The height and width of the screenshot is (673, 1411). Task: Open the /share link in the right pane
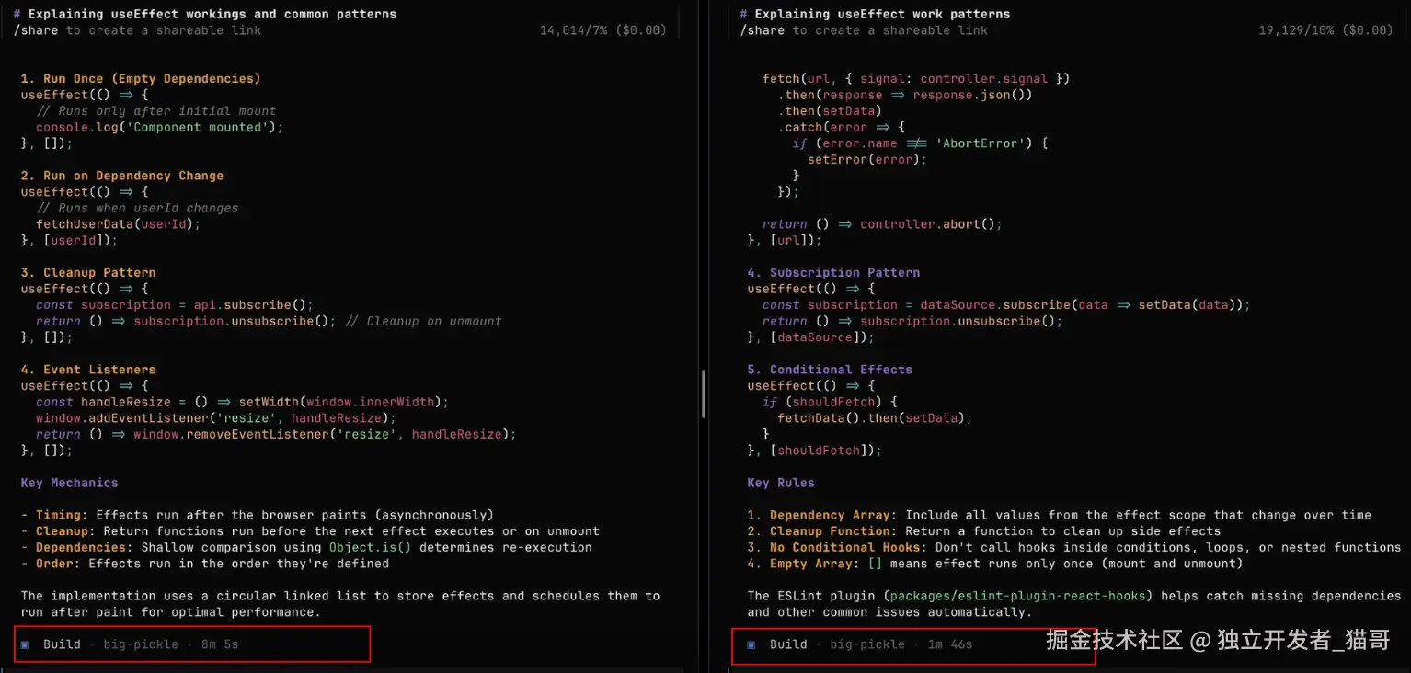[x=763, y=29]
